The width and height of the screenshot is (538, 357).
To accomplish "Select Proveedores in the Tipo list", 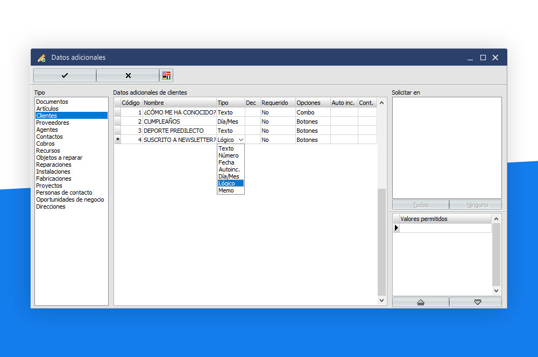I will [52, 123].
